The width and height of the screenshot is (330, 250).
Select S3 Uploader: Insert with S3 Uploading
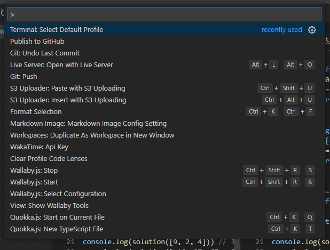(x=164, y=100)
